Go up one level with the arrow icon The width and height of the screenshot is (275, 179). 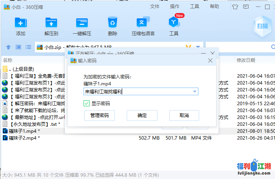[x=8, y=47]
